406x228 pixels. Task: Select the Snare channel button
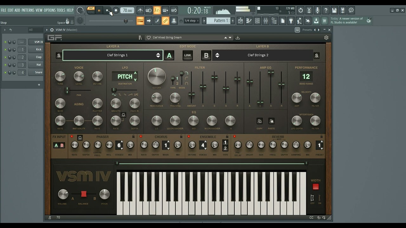(x=36, y=73)
